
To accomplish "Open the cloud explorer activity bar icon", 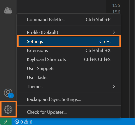I will (x=8, y=11).
